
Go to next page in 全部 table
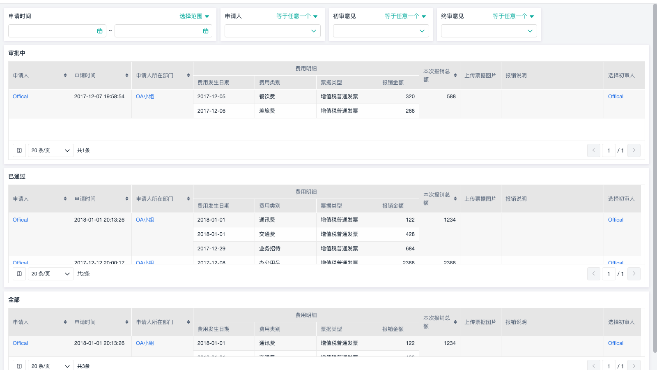tap(634, 365)
